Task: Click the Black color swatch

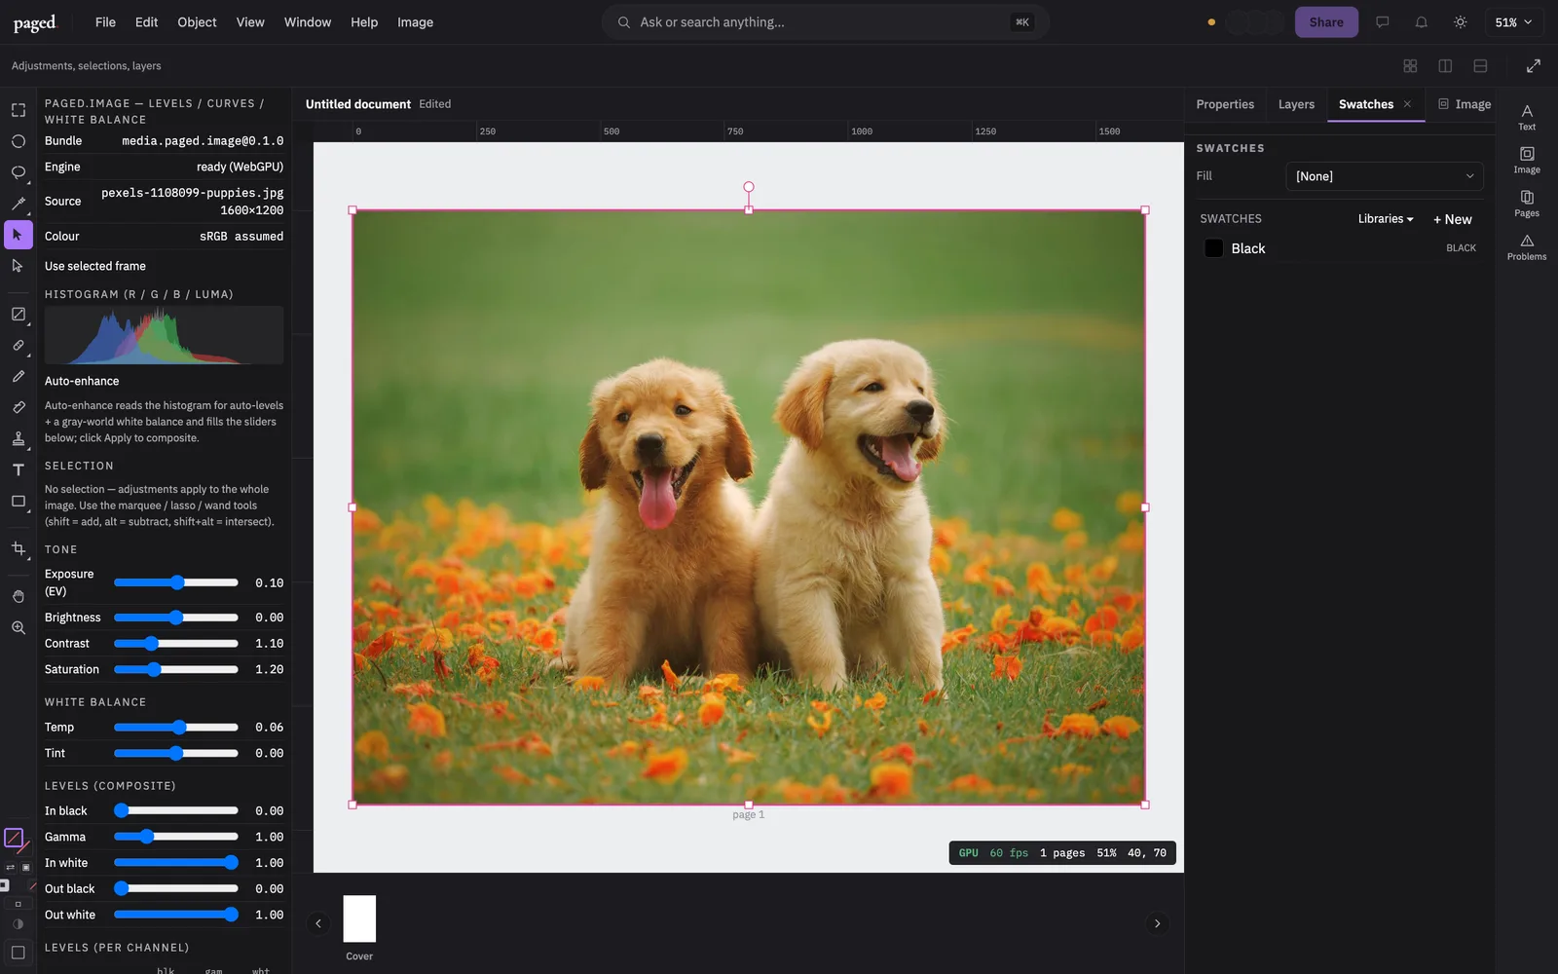Action: coord(1214,248)
